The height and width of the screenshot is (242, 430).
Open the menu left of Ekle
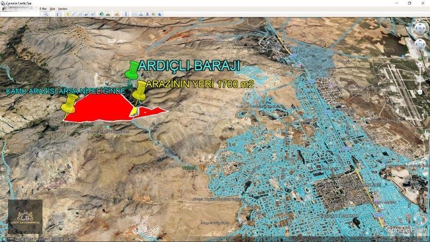coord(43,9)
